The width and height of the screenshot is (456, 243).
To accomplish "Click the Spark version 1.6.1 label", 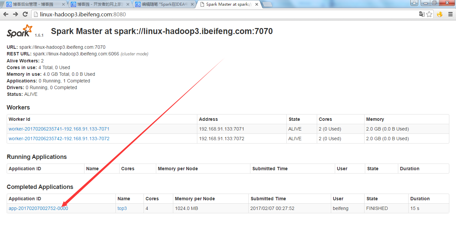I will pyautogui.click(x=39, y=35).
